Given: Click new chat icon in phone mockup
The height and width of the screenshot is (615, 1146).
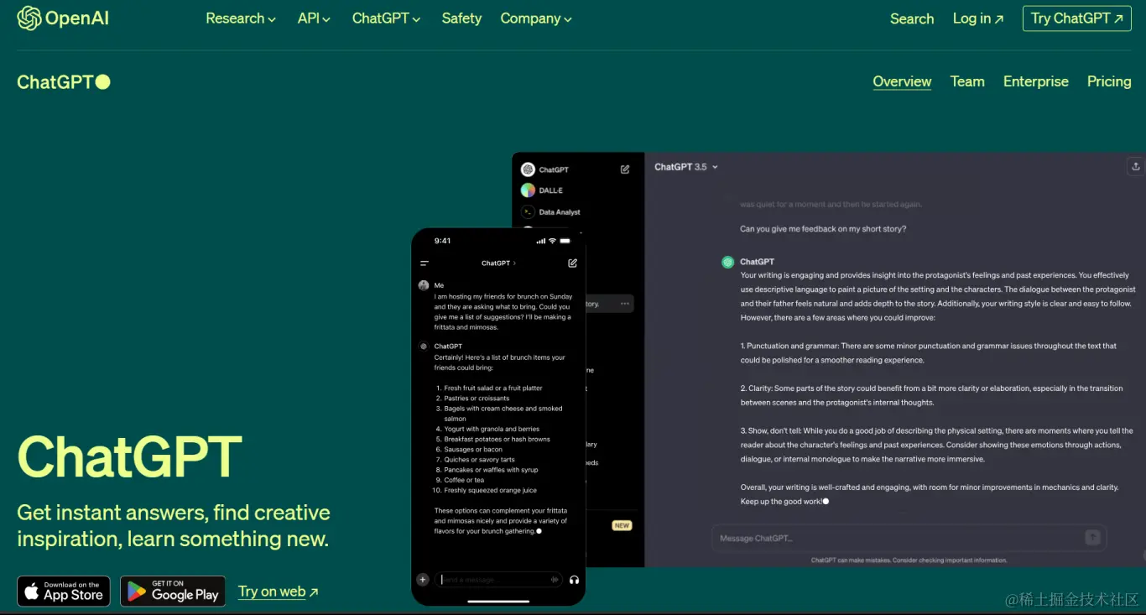Looking at the screenshot, I should pos(572,263).
